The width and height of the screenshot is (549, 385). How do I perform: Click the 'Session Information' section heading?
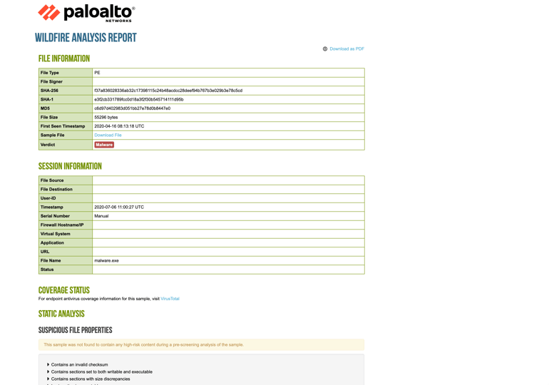tap(70, 166)
